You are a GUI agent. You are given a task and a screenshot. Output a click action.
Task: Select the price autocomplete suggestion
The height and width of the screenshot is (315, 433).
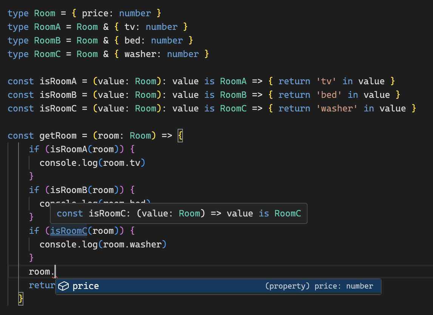(x=218, y=286)
